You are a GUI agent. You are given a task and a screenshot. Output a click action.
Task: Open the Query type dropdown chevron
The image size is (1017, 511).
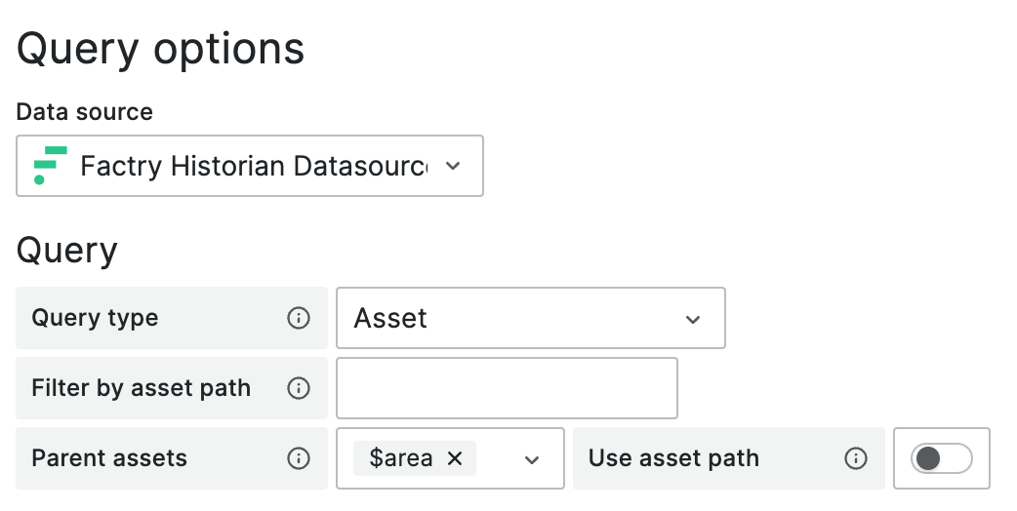(x=693, y=319)
